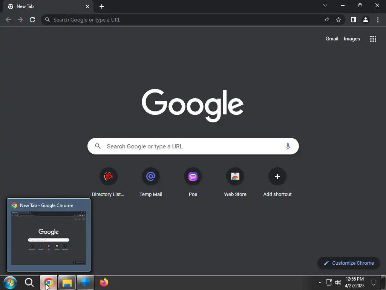This screenshot has height=290, width=386.
Task: Launch Firefox from the taskbar
Action: pyautogui.click(x=104, y=282)
